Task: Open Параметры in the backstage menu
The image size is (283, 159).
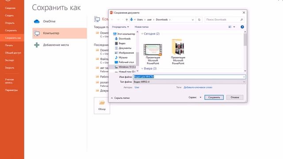Action: point(12,90)
